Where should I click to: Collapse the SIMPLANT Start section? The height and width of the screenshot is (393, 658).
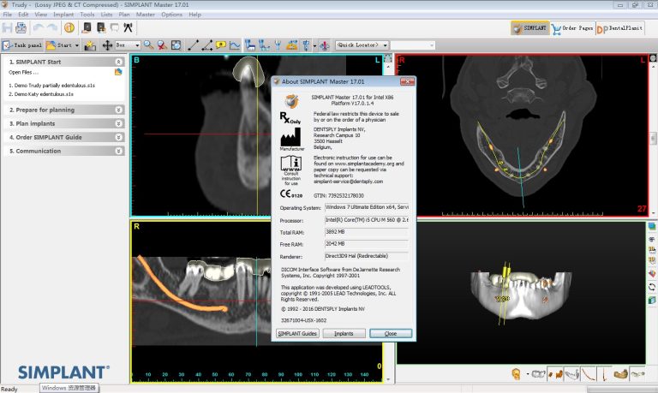coord(118,62)
